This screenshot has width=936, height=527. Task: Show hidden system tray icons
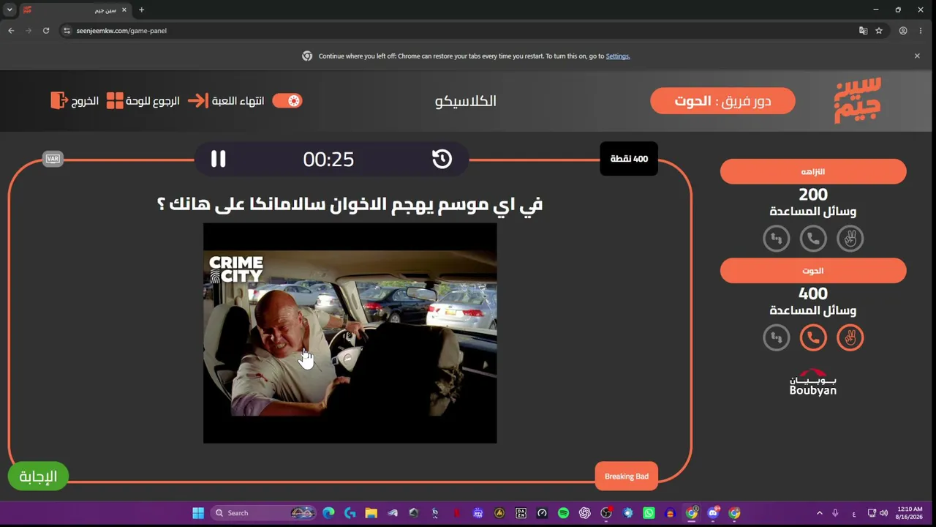click(819, 513)
